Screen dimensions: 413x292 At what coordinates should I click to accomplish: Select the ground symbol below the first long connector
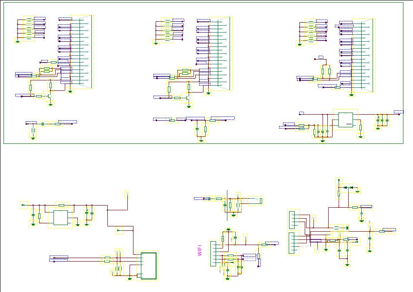[70, 91]
